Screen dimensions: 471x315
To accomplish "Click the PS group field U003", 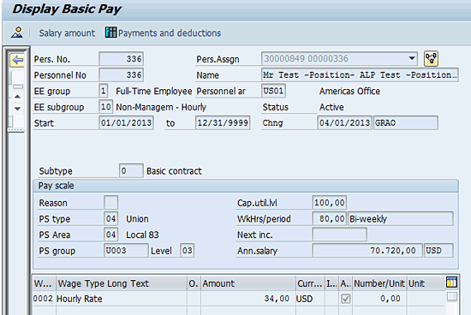I will click(x=126, y=251).
